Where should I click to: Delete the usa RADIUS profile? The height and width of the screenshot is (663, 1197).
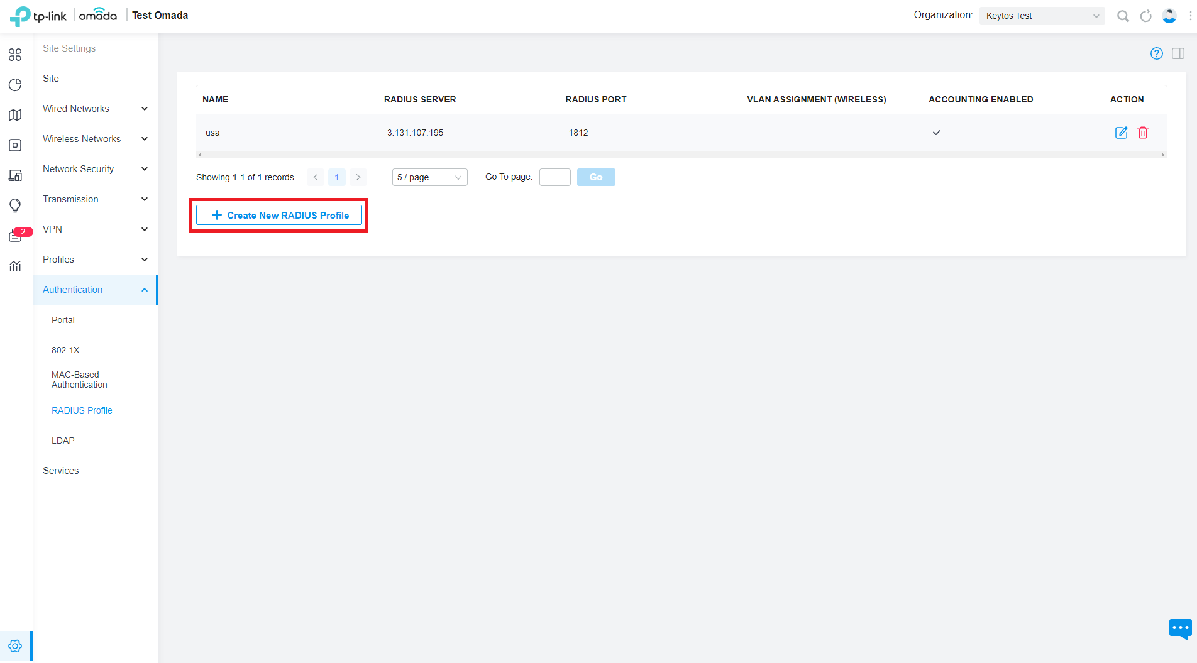coord(1143,133)
